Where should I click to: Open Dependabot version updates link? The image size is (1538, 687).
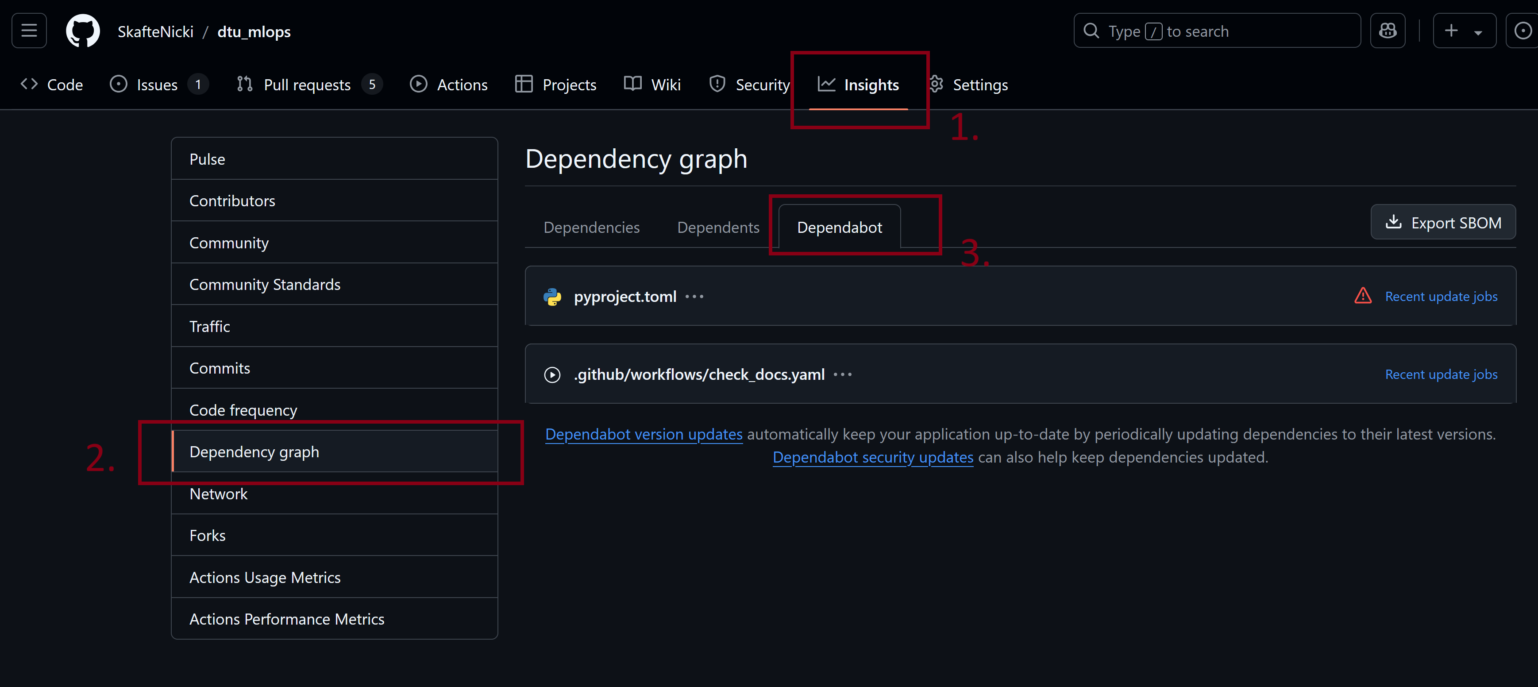click(644, 434)
